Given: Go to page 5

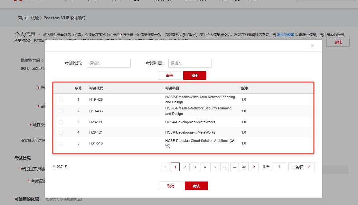Looking at the screenshot, I should 215,167.
